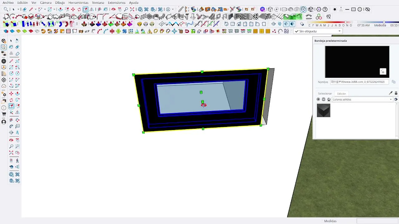Viewport: 399px width, 224px height.
Task: Open the Herramientas menu
Action: coord(78,2)
